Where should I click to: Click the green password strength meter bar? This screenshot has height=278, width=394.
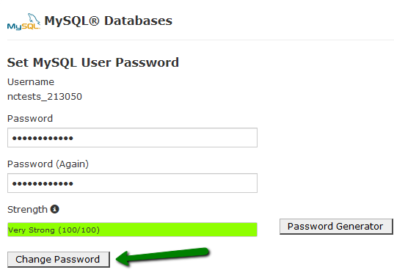coord(132,230)
